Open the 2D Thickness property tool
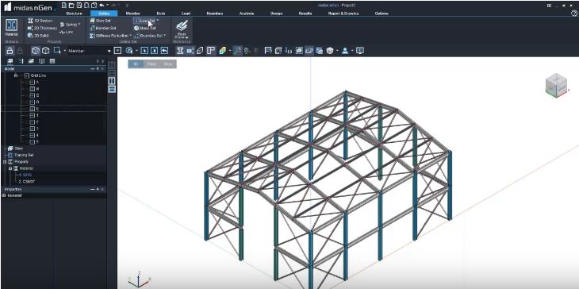Image resolution: width=579 pixels, height=289 pixels. (x=42, y=28)
